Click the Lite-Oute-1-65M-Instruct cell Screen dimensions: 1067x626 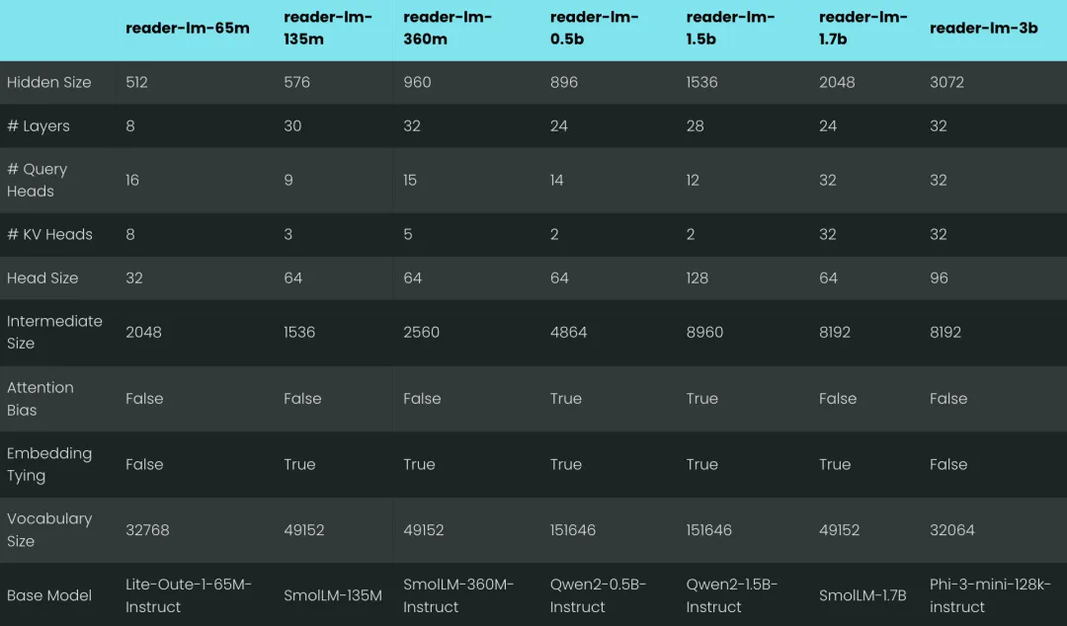click(189, 595)
